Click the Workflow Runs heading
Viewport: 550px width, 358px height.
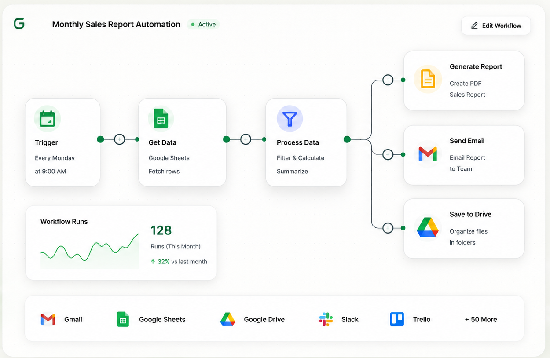(64, 222)
